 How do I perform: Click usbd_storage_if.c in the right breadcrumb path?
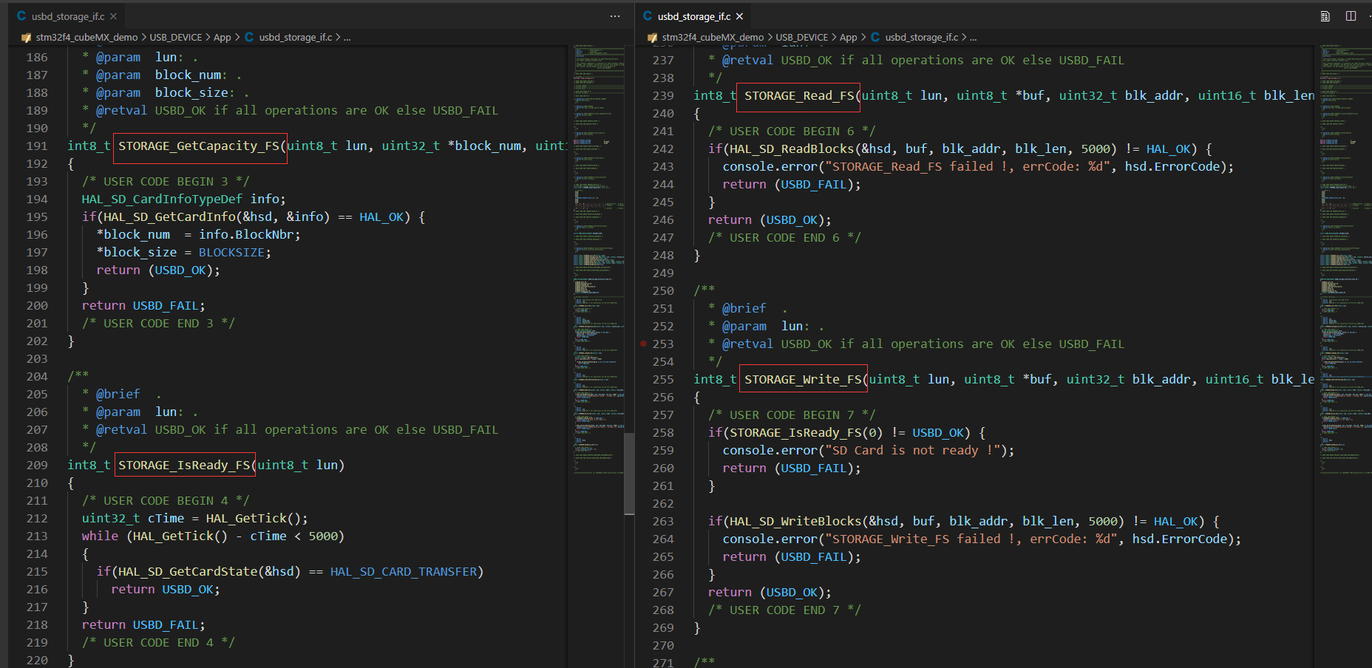tap(921, 37)
